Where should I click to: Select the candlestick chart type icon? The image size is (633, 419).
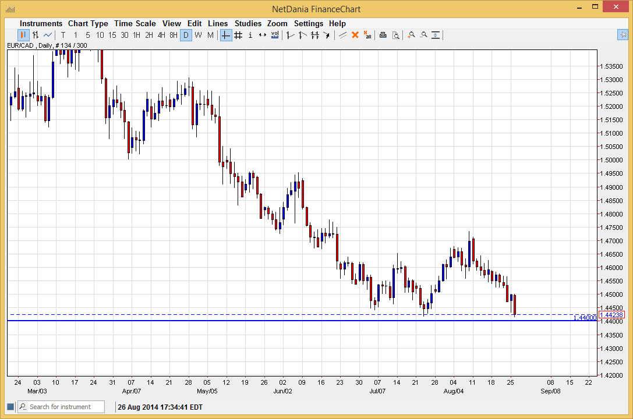tap(23, 35)
